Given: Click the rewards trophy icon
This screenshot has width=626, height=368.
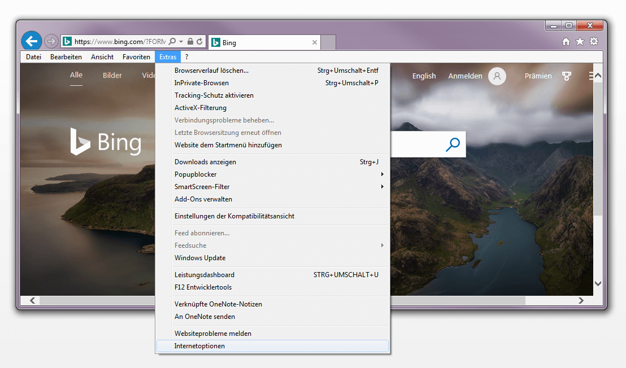Looking at the screenshot, I should tap(567, 76).
